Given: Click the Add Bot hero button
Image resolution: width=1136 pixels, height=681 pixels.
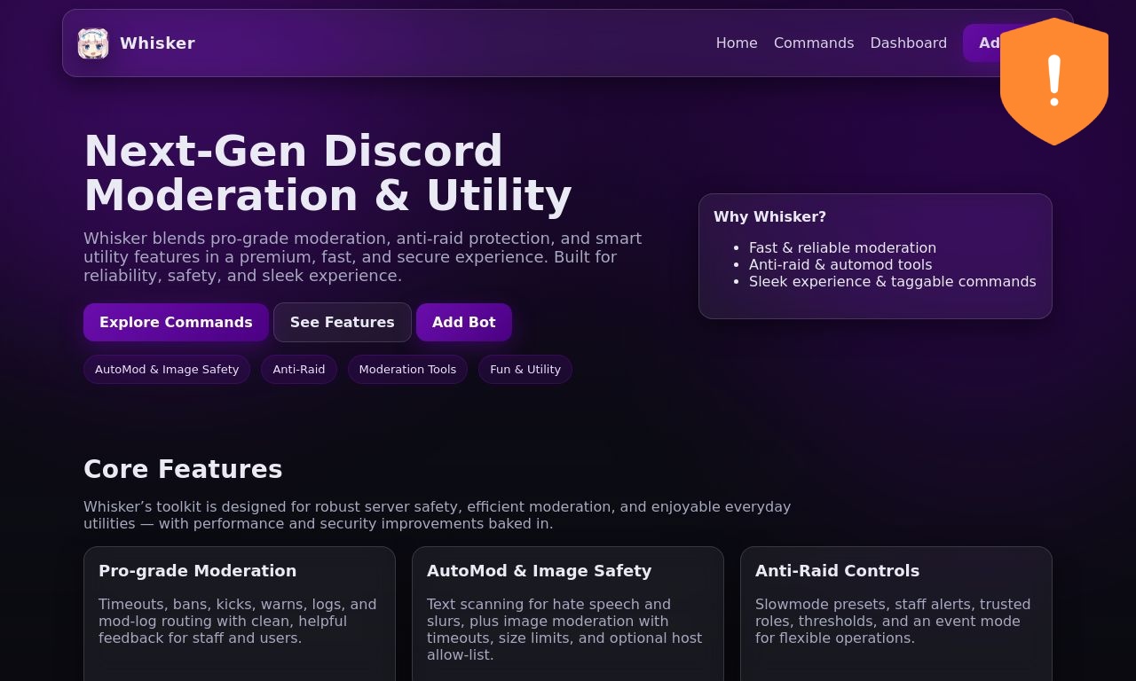Looking at the screenshot, I should coord(464,323).
